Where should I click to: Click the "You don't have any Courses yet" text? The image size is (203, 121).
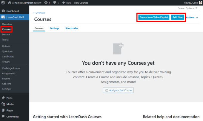pyautogui.click(x=118, y=63)
